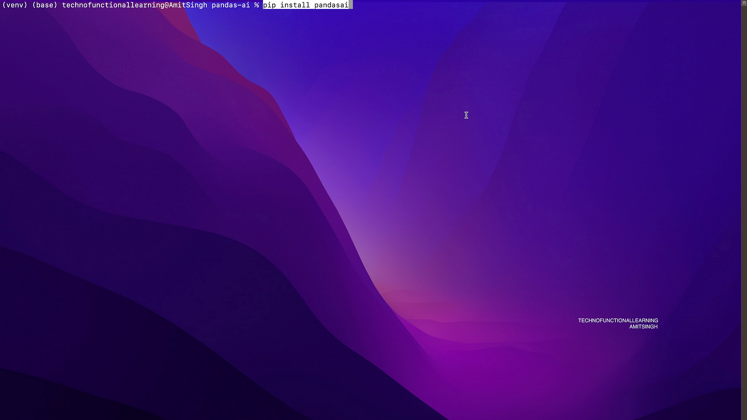Viewport: 747px width, 420px height.
Task: Click the block cursor after pandasai
Action: [351, 5]
